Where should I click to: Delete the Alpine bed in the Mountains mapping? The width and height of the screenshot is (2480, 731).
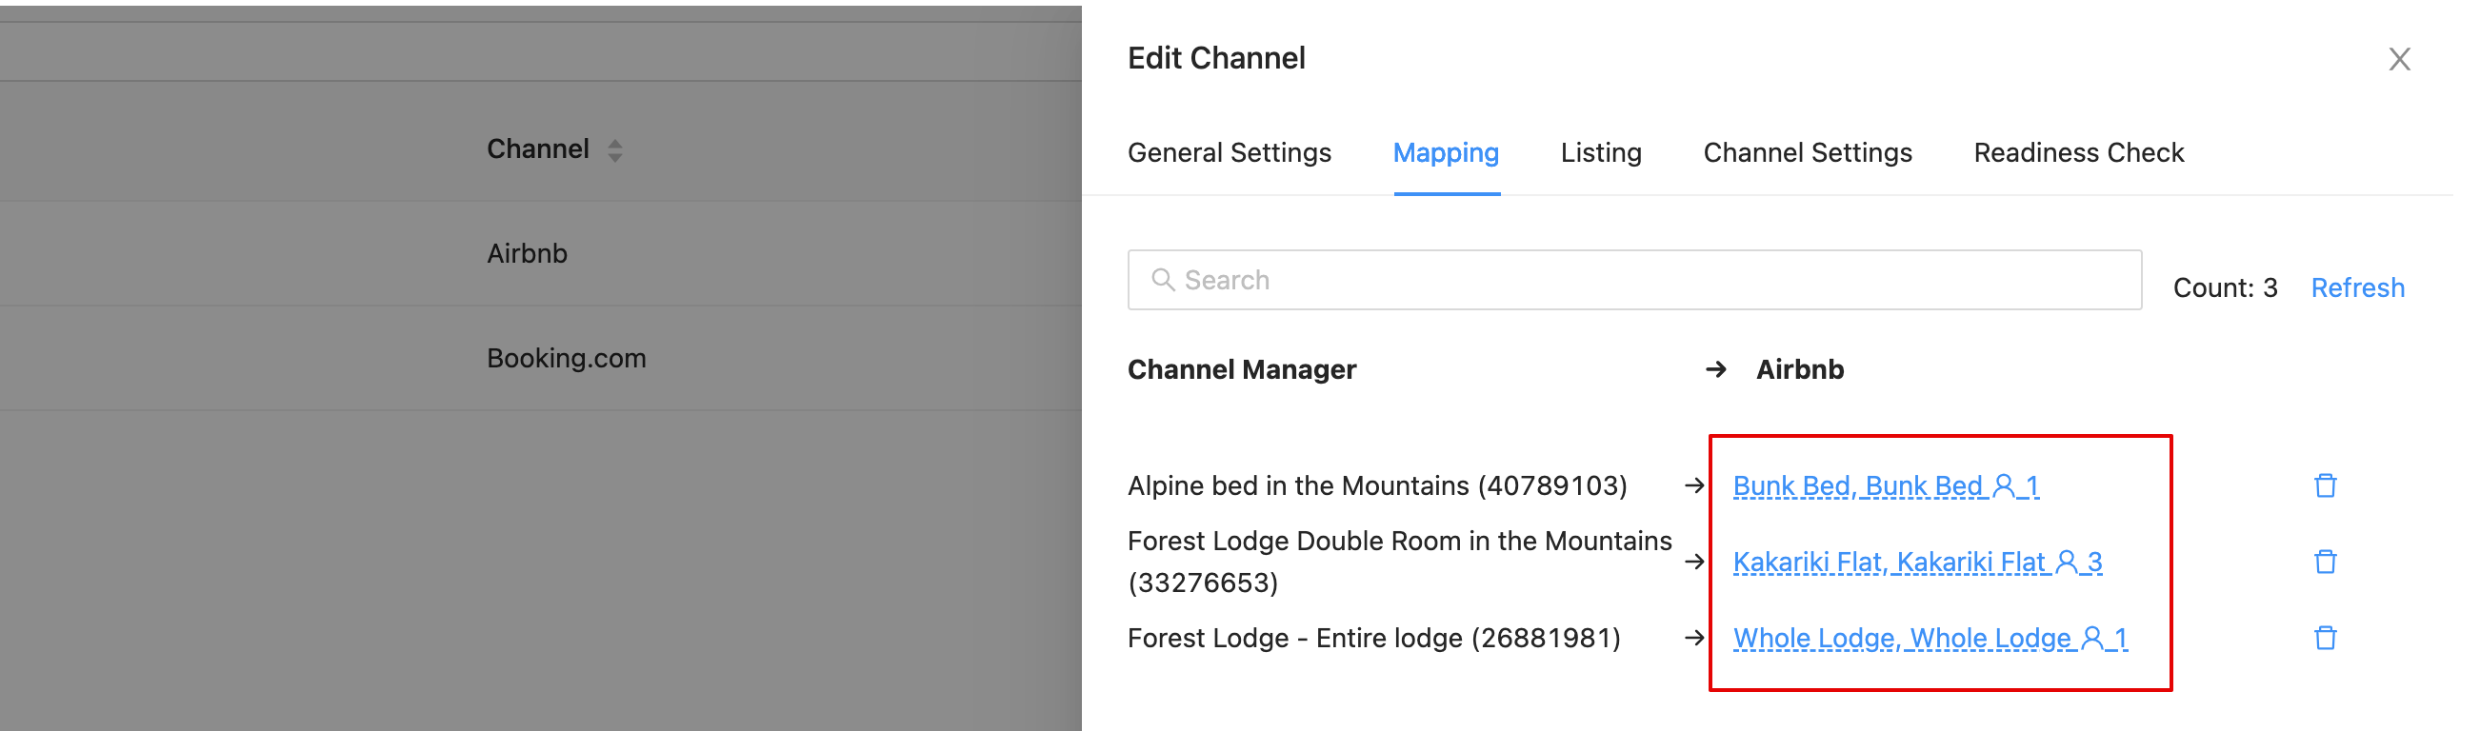point(2325,485)
